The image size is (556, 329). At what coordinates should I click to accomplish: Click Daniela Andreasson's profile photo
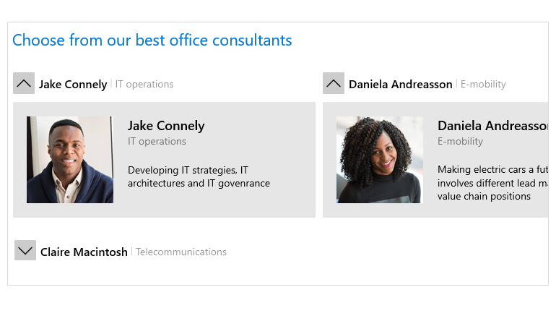pos(379,160)
